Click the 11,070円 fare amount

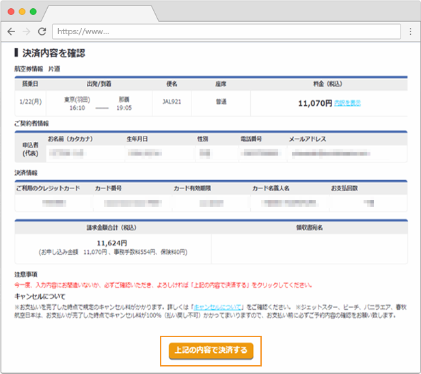[315, 103]
